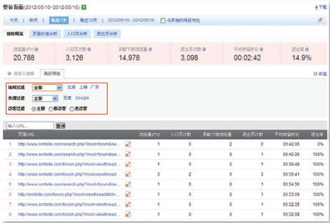This screenshot has width=330, height=223.
Task: Click the star icon for 自定义指标
Action: [10, 74]
